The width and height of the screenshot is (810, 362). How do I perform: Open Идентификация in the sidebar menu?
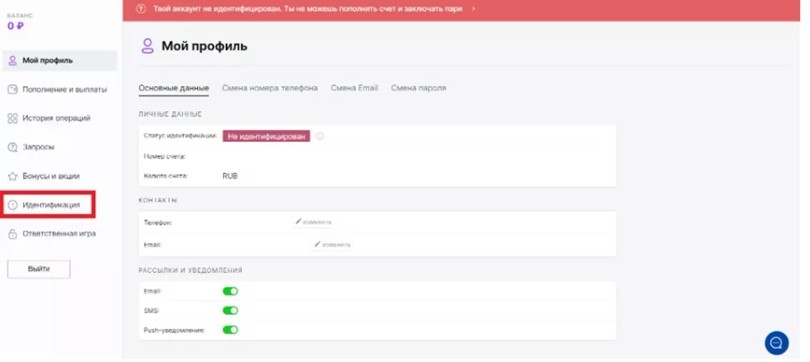[x=51, y=205]
